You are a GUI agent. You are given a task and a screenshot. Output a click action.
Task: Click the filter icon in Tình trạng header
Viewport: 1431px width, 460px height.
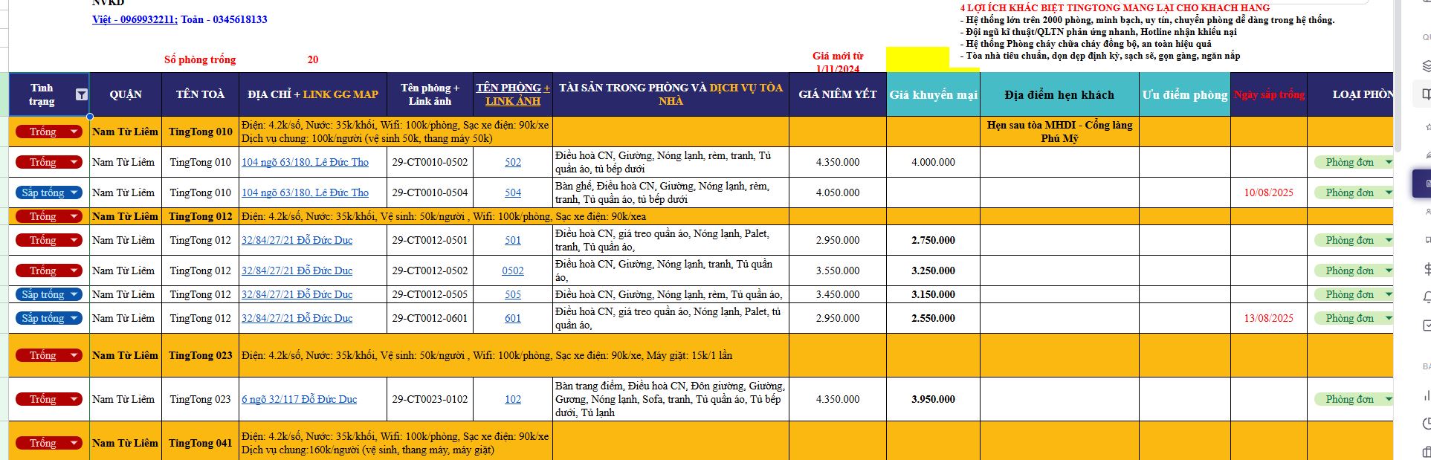pyautogui.click(x=82, y=94)
